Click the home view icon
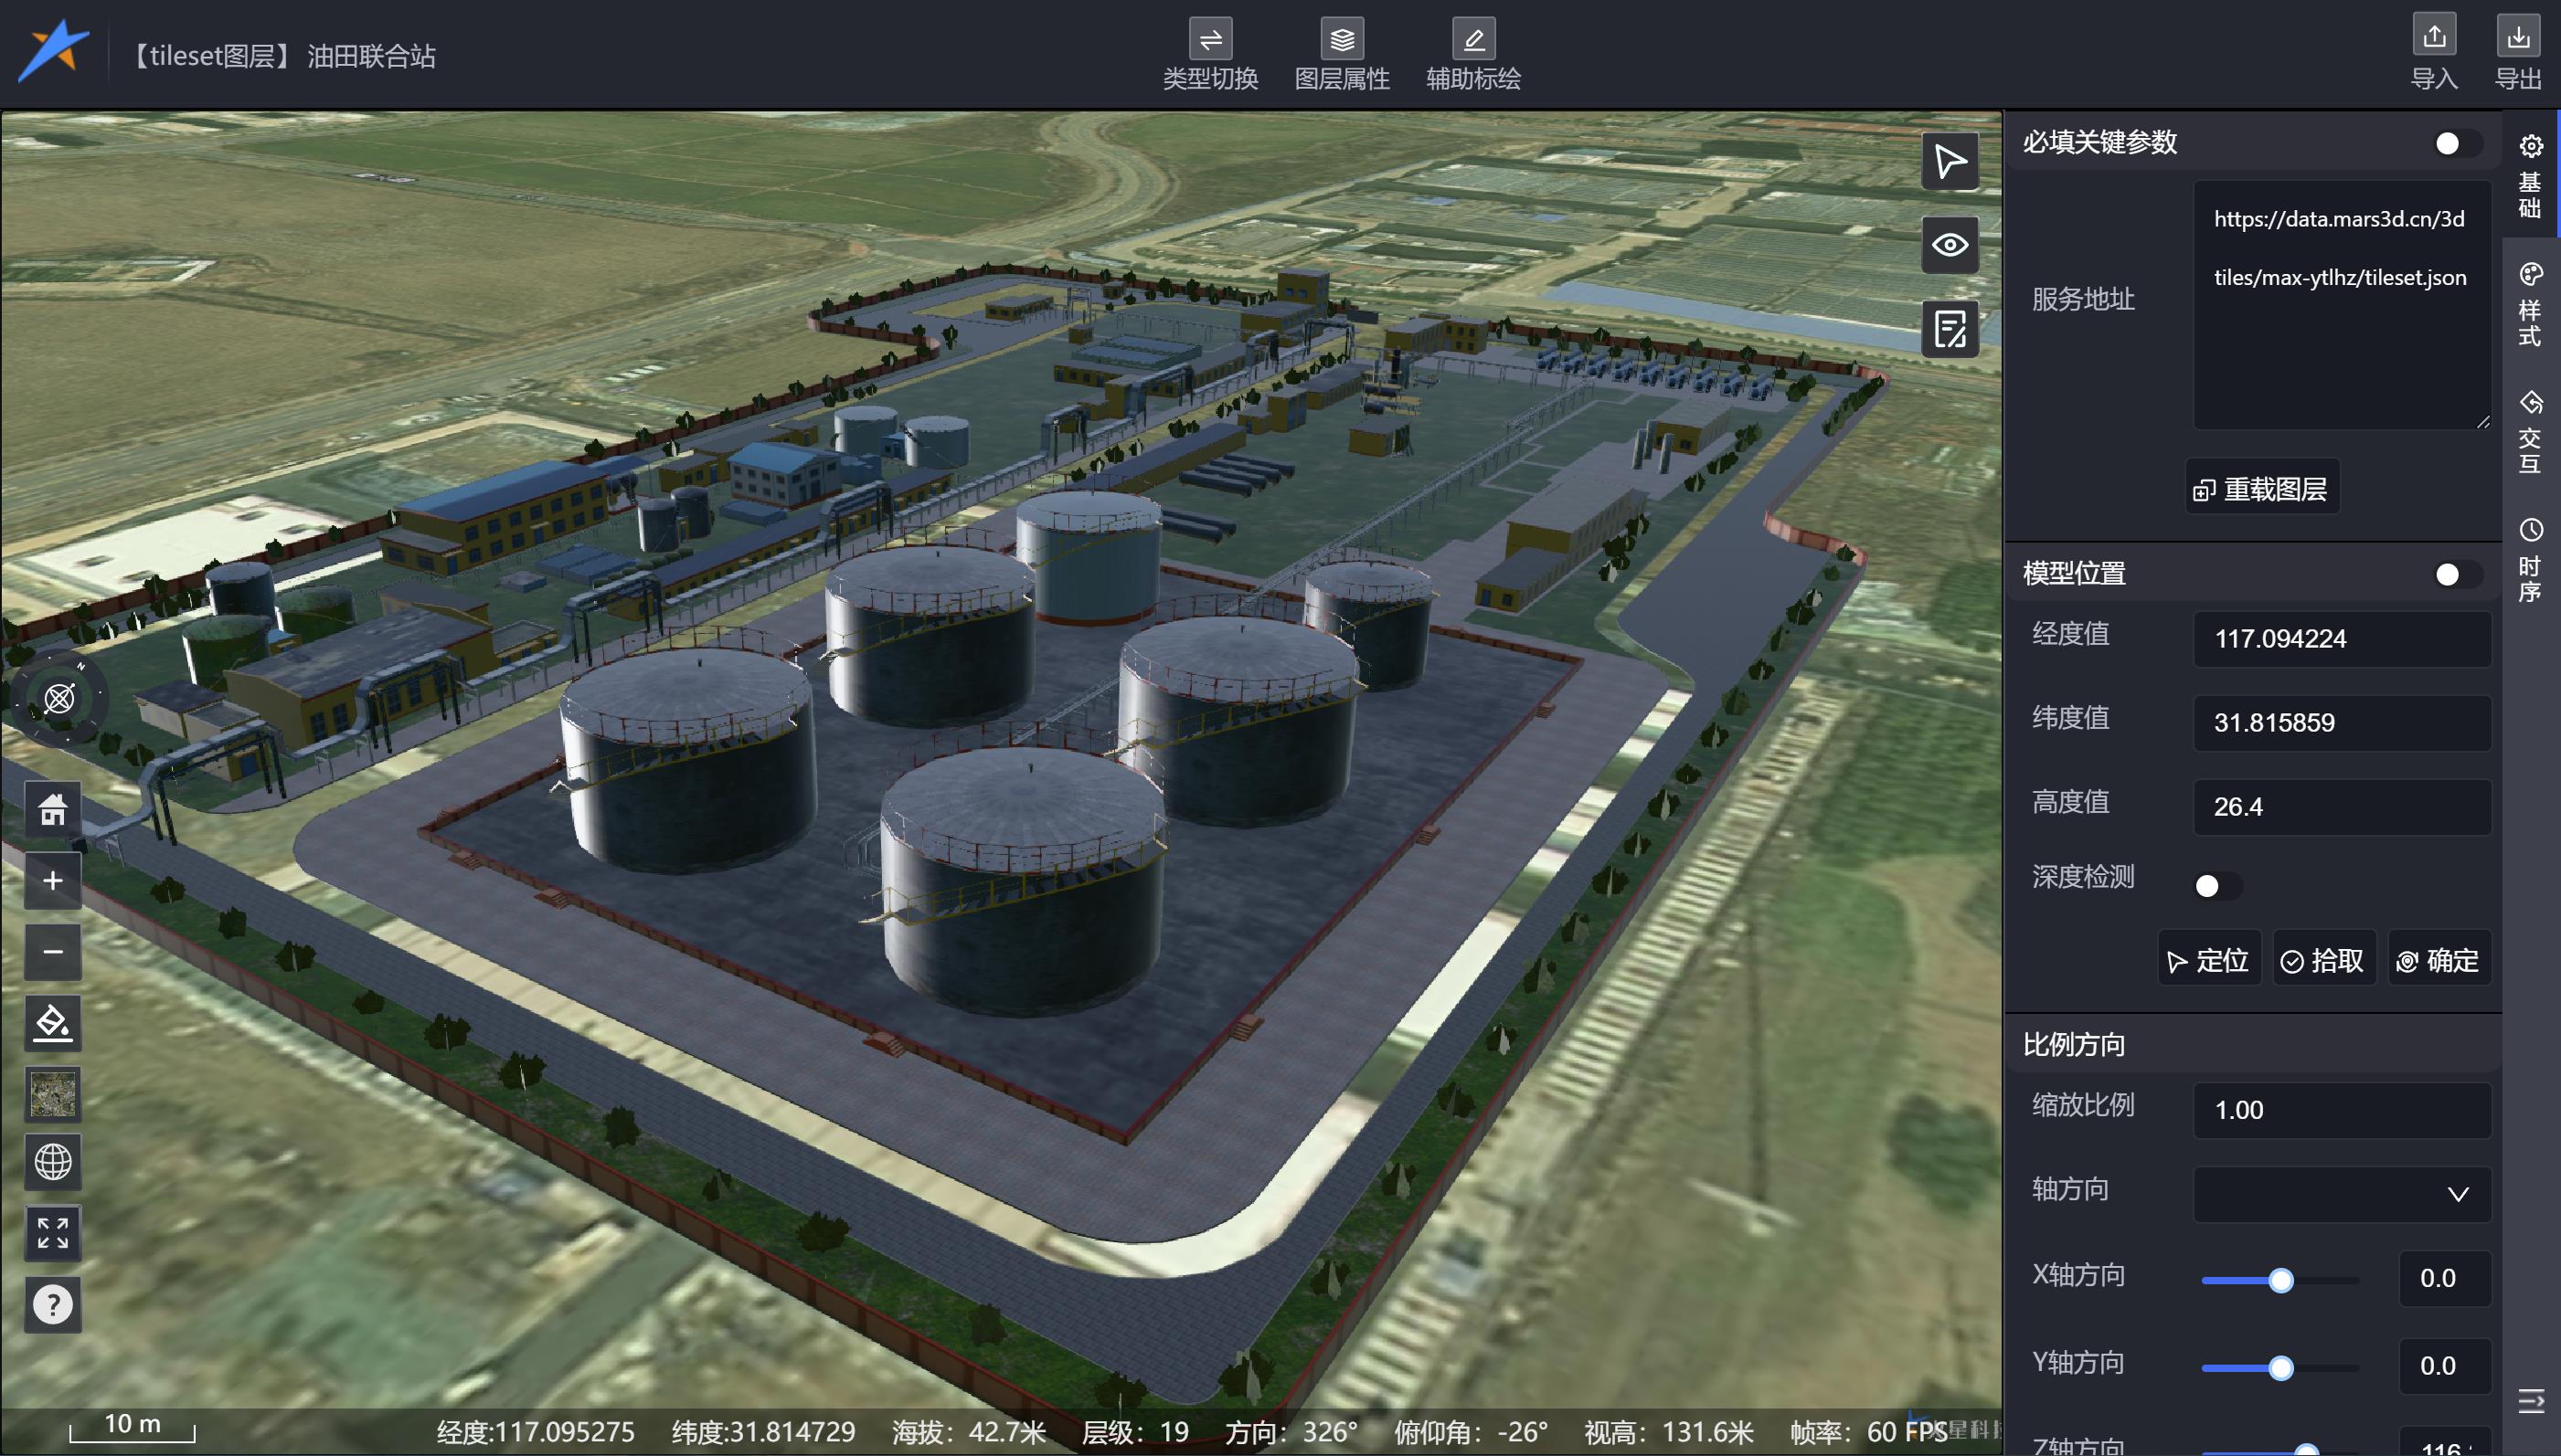 (53, 809)
